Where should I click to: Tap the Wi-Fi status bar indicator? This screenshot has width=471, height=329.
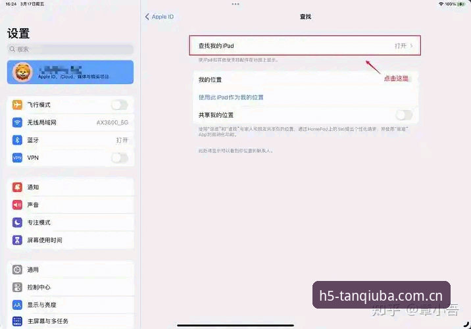tap(441, 4)
